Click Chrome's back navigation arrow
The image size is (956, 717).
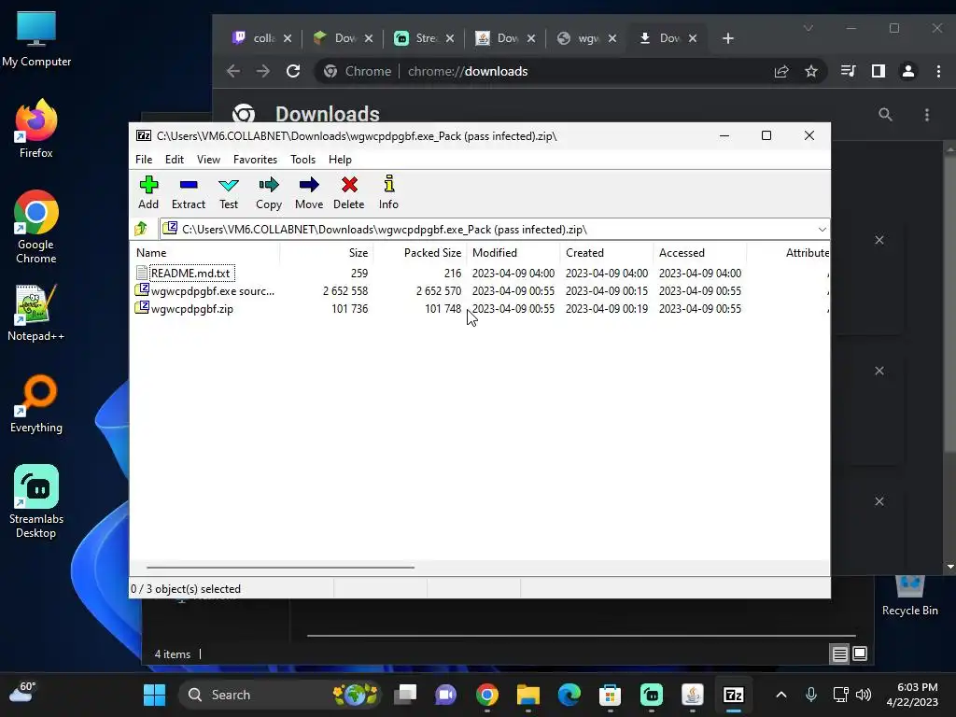coord(232,71)
